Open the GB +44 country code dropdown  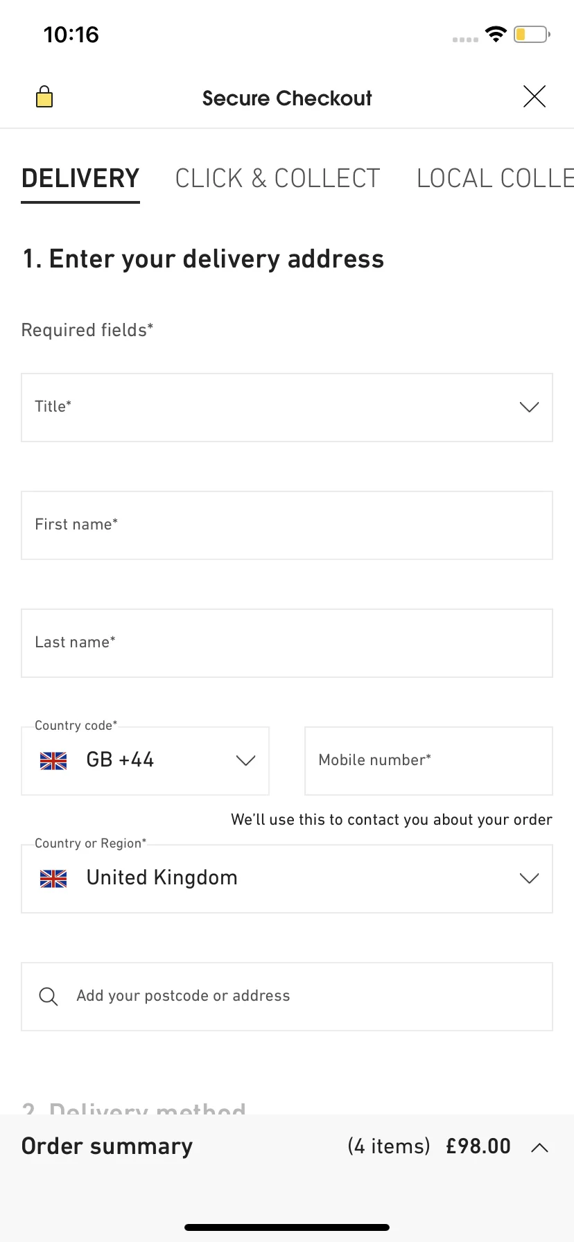[146, 761]
